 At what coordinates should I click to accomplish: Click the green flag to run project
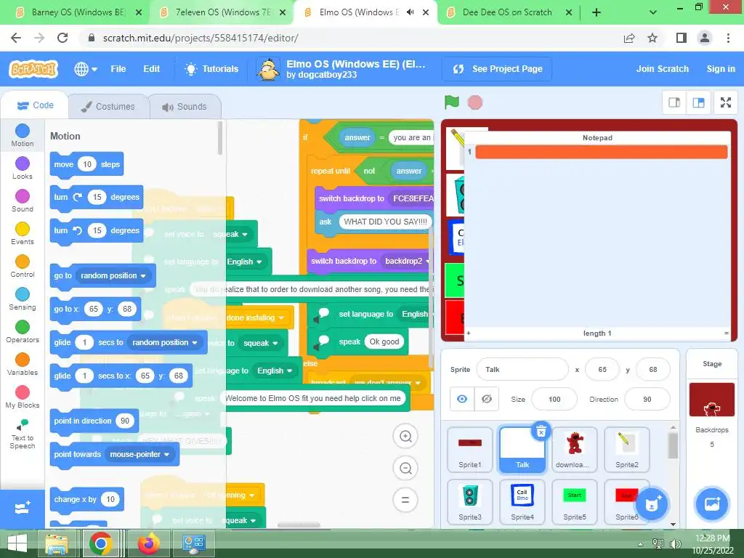tap(451, 102)
